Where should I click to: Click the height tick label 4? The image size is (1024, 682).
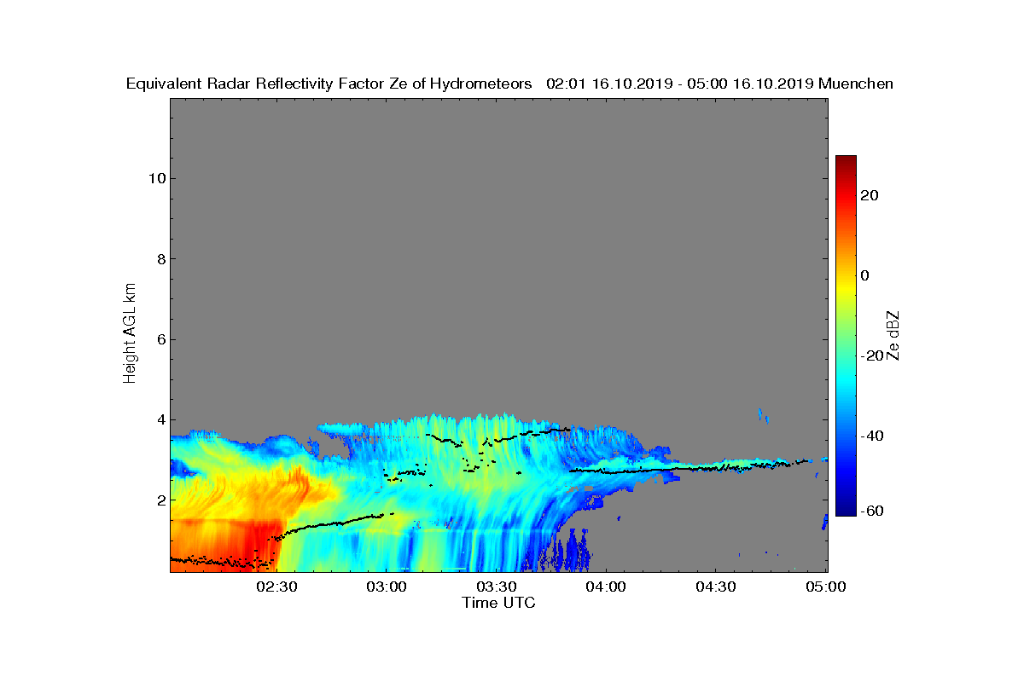click(160, 419)
